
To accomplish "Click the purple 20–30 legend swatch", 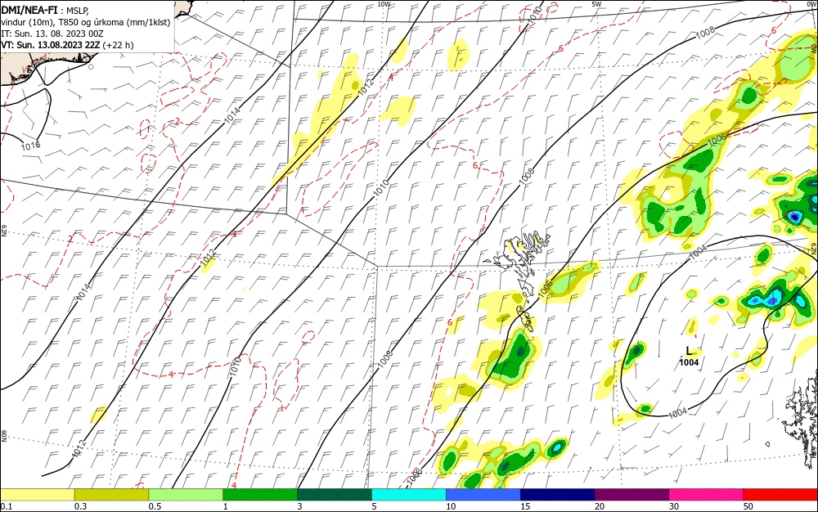I will 631,495.
